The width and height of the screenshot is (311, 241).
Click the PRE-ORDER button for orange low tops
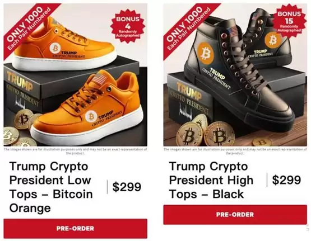76,228
